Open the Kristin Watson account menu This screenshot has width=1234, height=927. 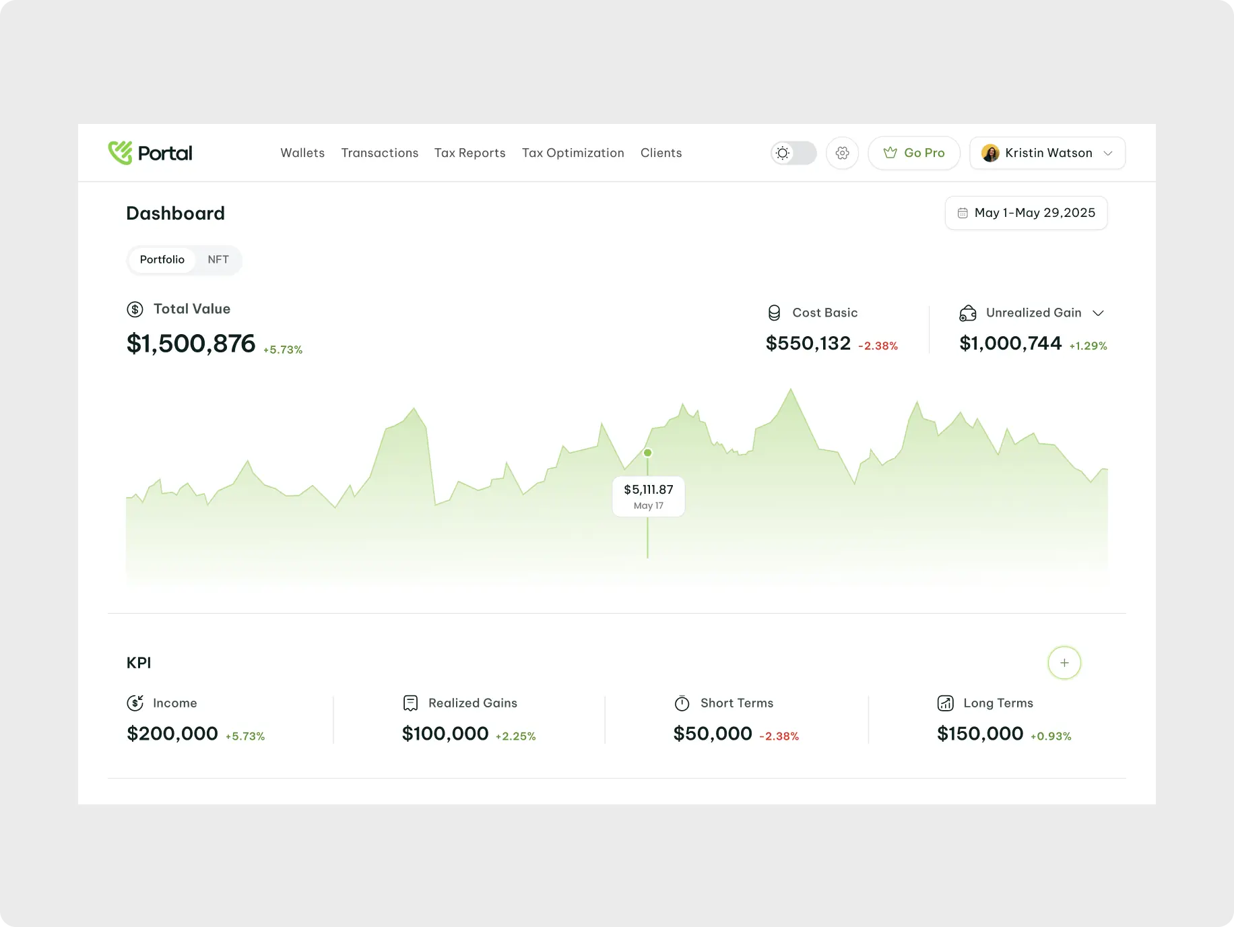click(x=1047, y=153)
